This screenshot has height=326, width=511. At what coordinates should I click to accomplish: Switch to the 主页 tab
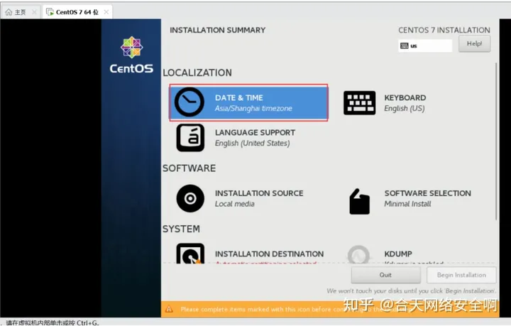point(21,12)
